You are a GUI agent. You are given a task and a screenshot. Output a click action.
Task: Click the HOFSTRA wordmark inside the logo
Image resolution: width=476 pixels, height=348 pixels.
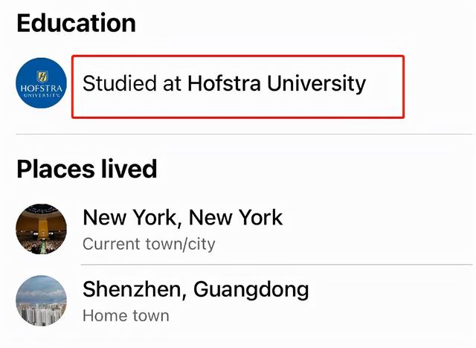42,89
